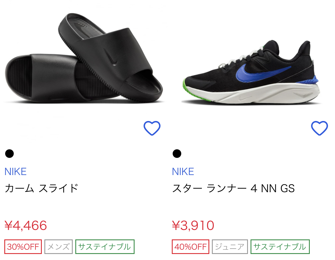This screenshot has height=260, width=335.
Task: Select black color swatch under the running shoe
Action: tap(177, 154)
